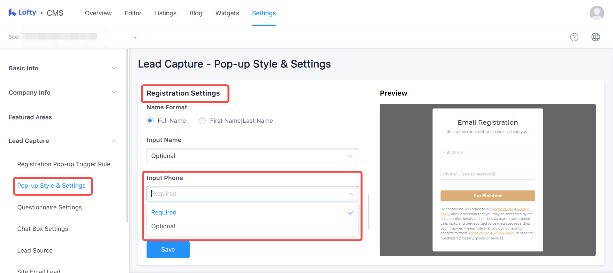The width and height of the screenshot is (613, 273).
Task: Click the Save button
Action: click(x=168, y=249)
